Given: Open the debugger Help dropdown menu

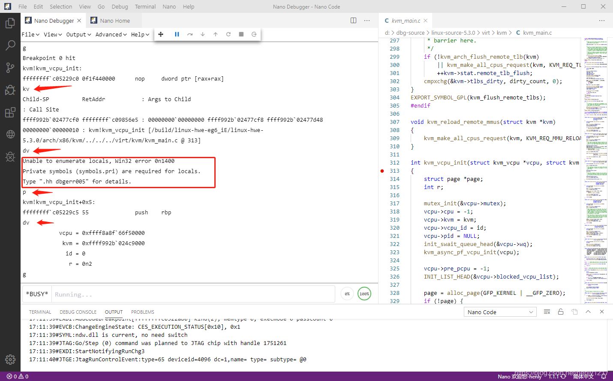Looking at the screenshot, I should (x=140, y=34).
